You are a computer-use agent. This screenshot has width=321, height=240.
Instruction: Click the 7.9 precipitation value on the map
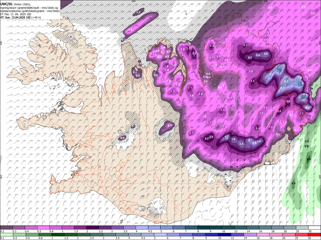point(278,67)
